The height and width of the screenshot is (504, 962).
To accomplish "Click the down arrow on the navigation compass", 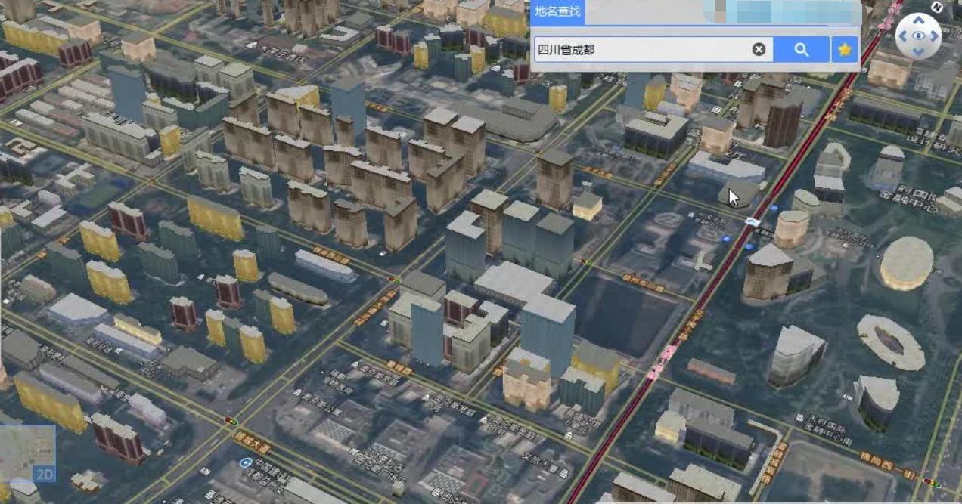I will click(918, 52).
